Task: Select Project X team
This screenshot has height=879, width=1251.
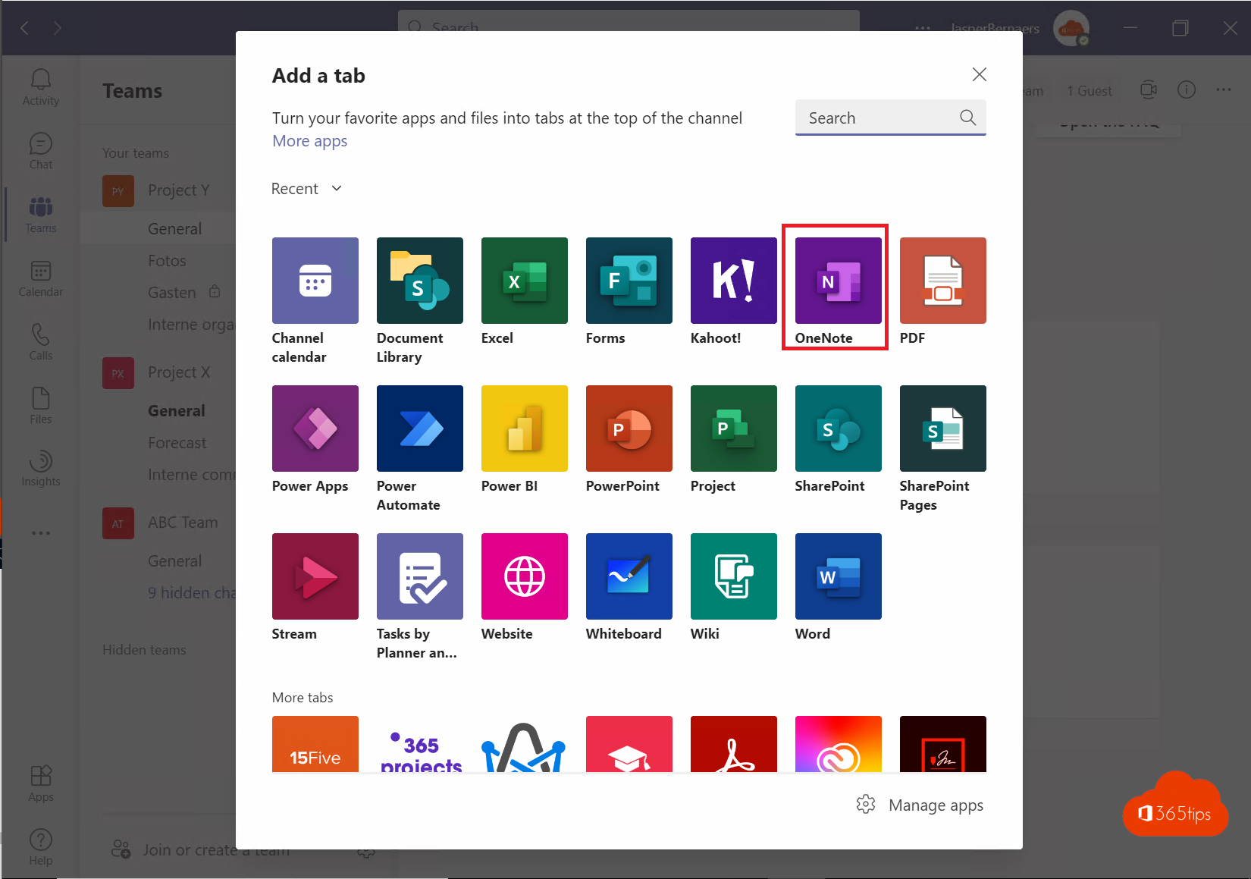Action: click(x=167, y=372)
